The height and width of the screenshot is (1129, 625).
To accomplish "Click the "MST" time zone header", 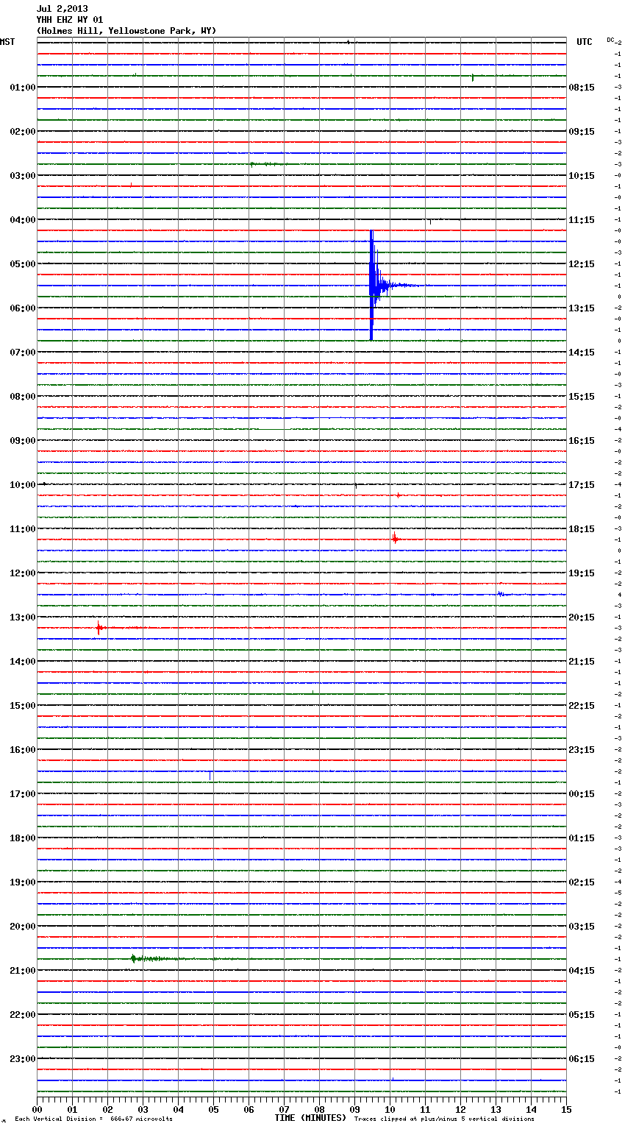I will pyautogui.click(x=7, y=42).
